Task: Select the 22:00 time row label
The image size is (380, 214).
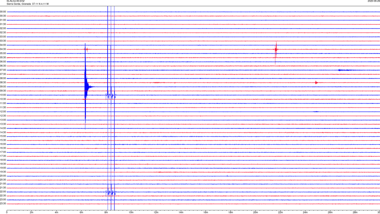Action: point(3,192)
